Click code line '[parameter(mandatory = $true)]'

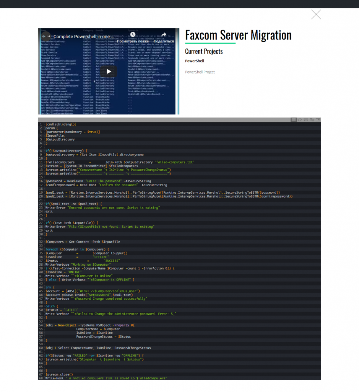tap(73, 132)
